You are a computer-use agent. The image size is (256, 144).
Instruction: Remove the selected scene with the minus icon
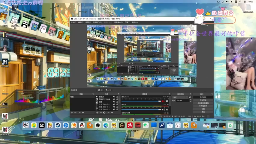point(75,113)
